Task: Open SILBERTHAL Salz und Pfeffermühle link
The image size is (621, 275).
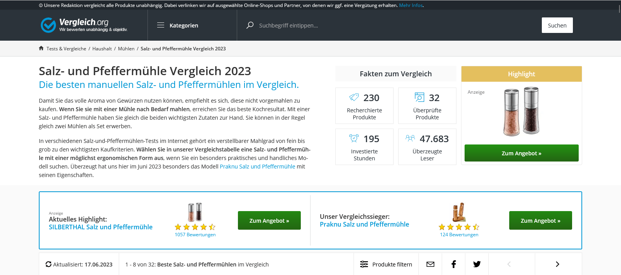Action: click(101, 227)
